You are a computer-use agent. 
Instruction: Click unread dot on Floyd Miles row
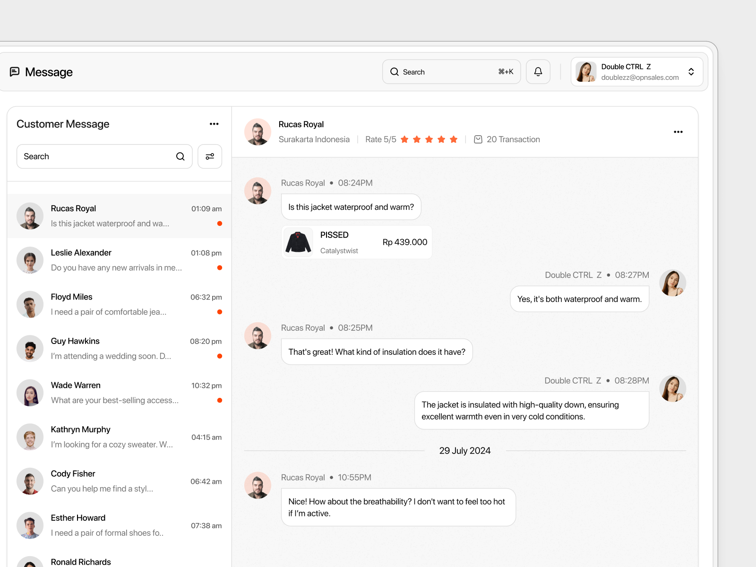coord(220,312)
